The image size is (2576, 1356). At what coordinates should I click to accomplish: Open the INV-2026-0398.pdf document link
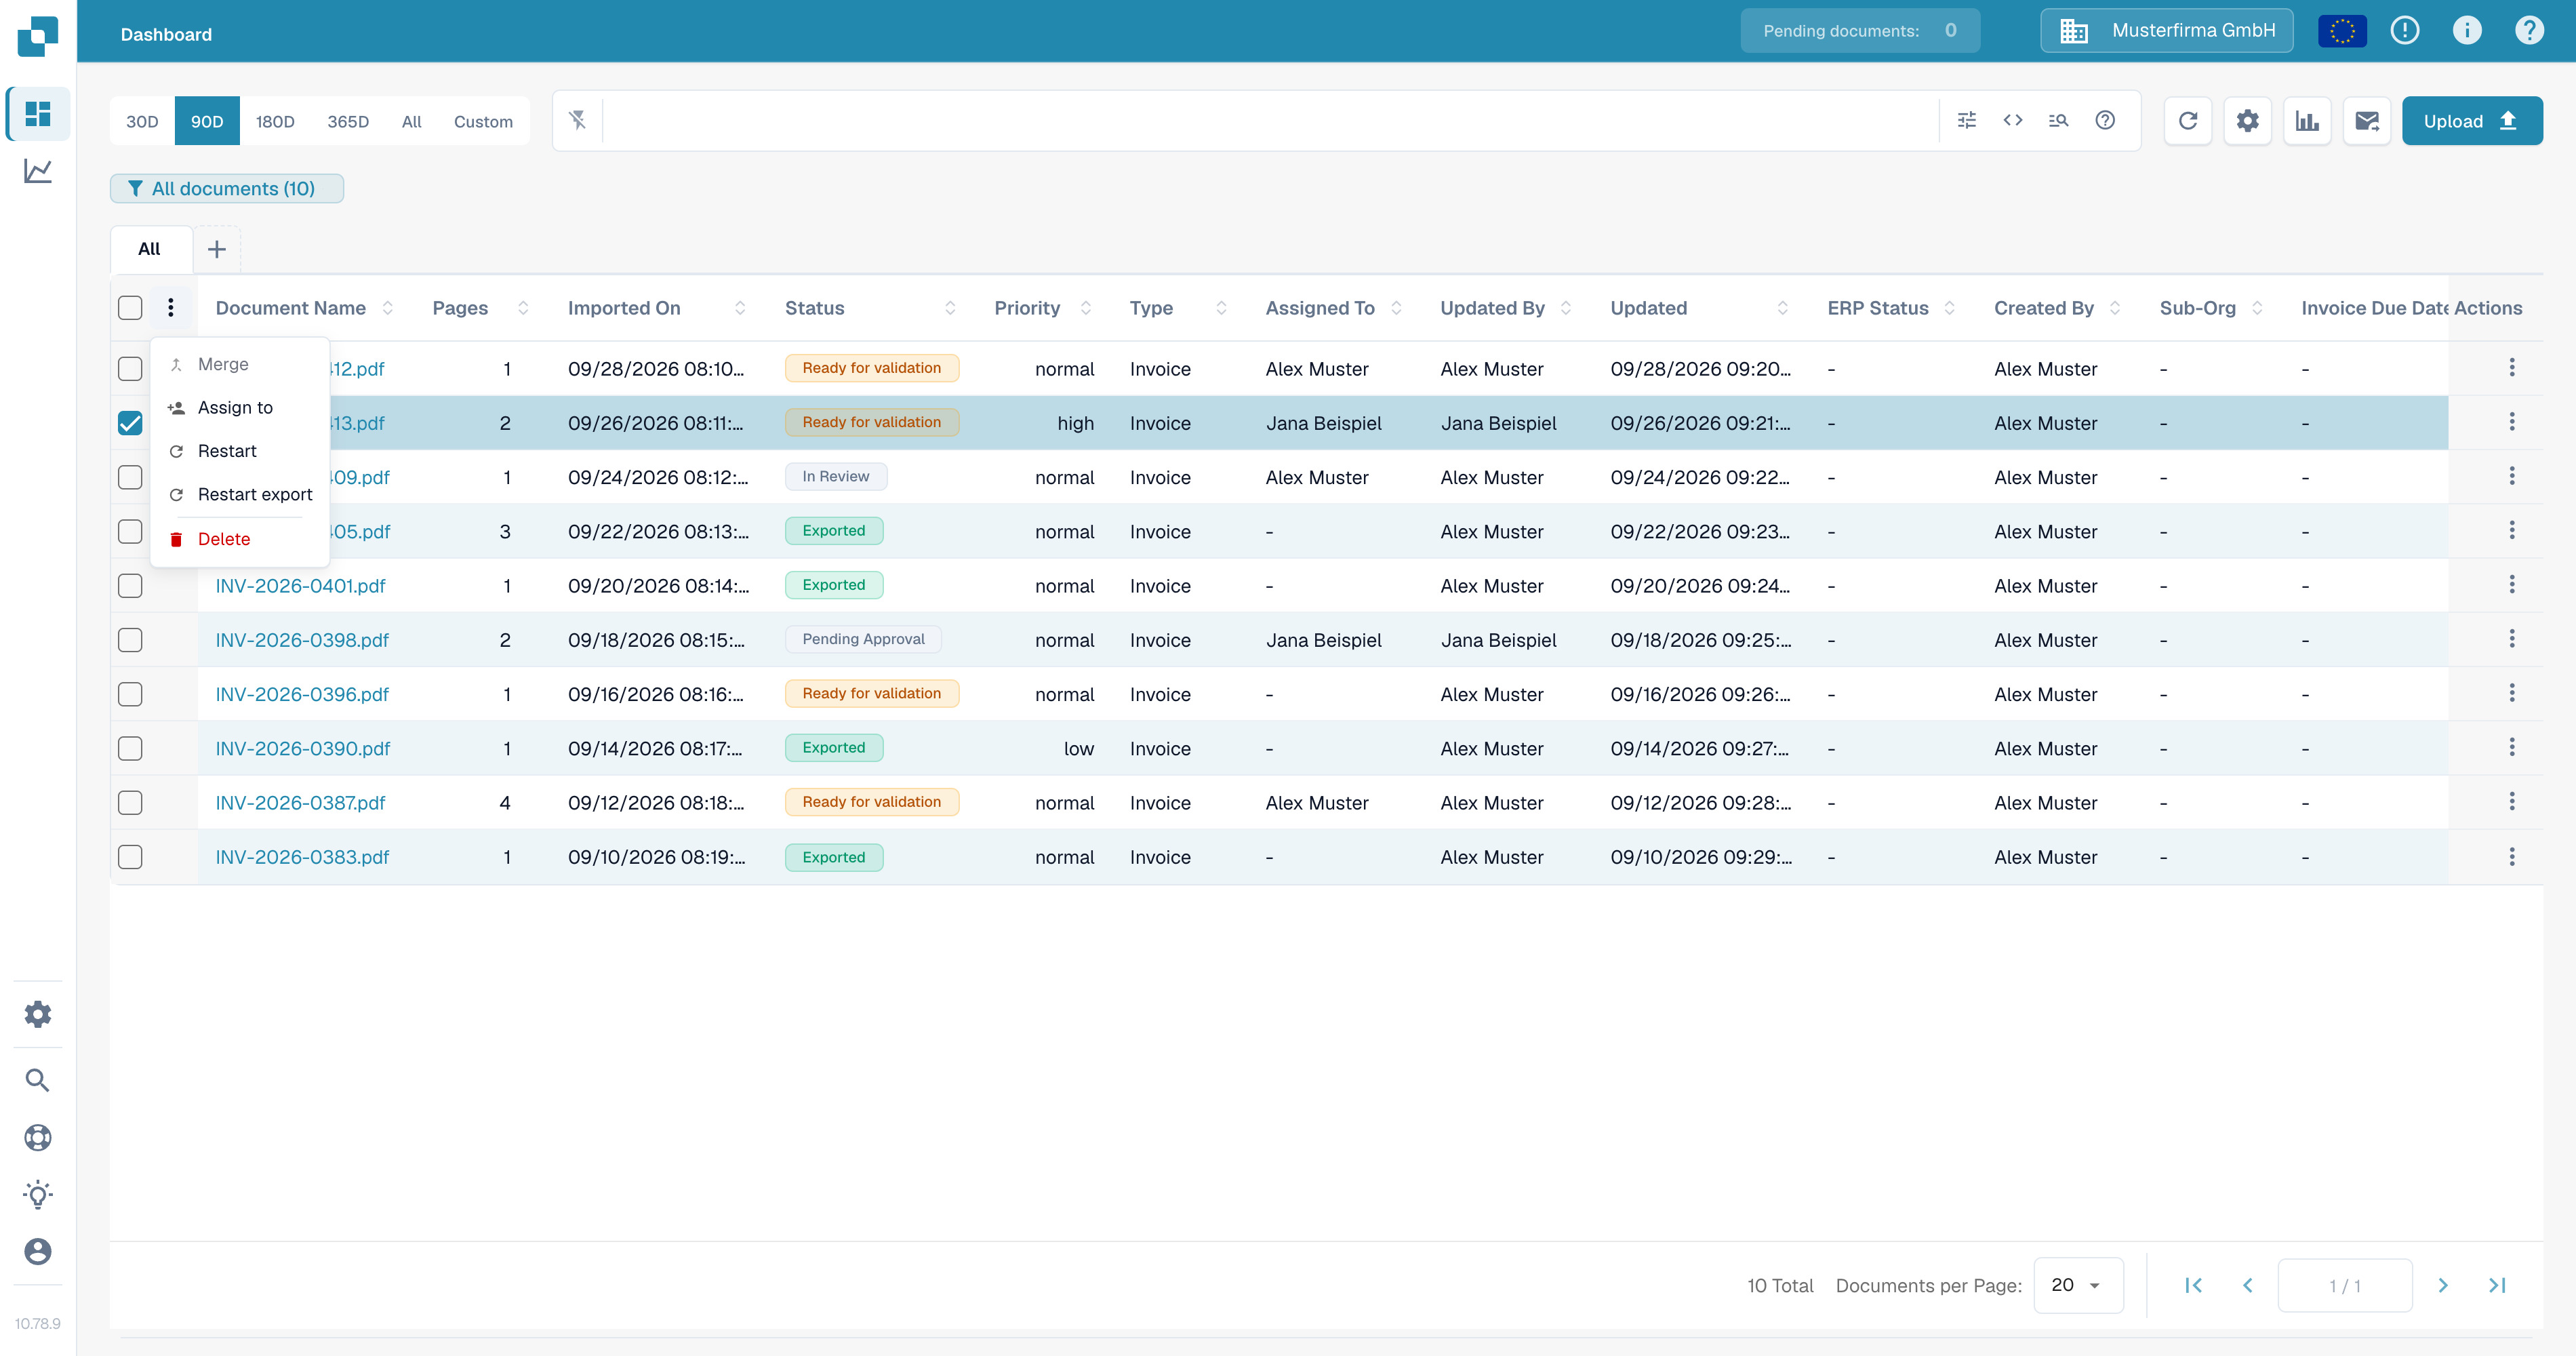302,640
